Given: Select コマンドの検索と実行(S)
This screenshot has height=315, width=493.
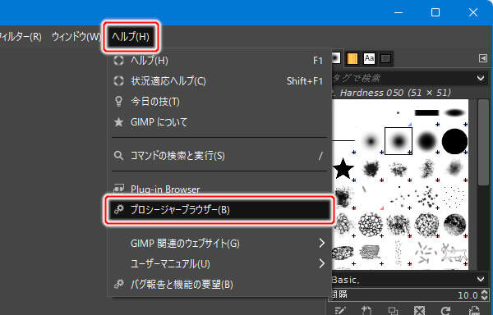Looking at the screenshot, I should pos(219,156).
